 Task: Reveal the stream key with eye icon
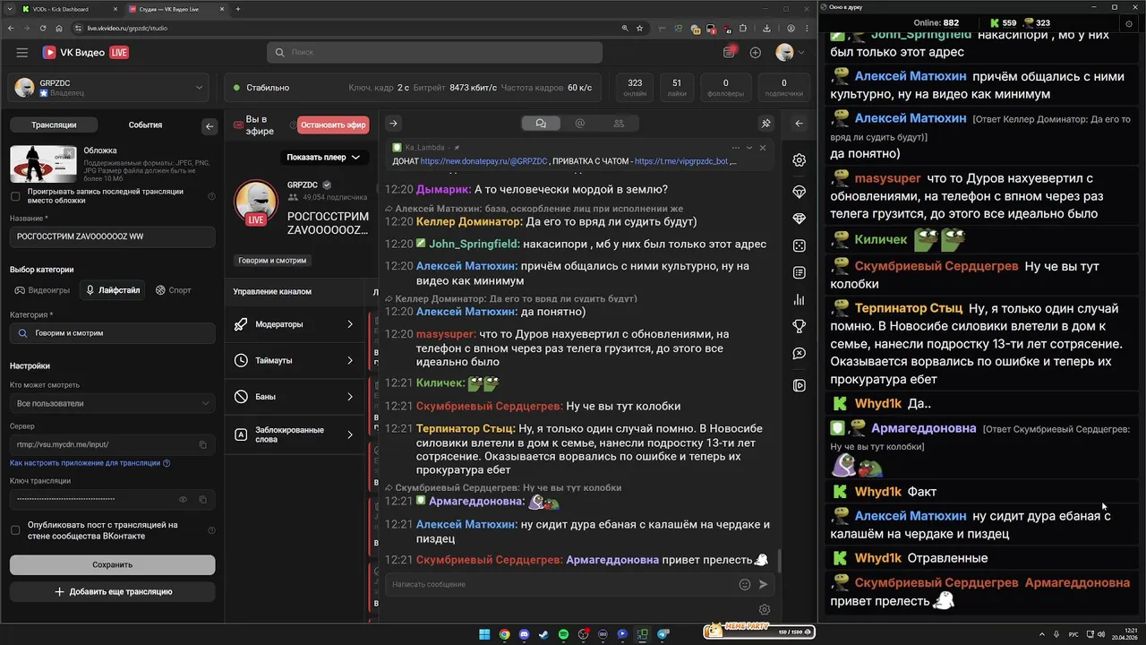(184, 499)
